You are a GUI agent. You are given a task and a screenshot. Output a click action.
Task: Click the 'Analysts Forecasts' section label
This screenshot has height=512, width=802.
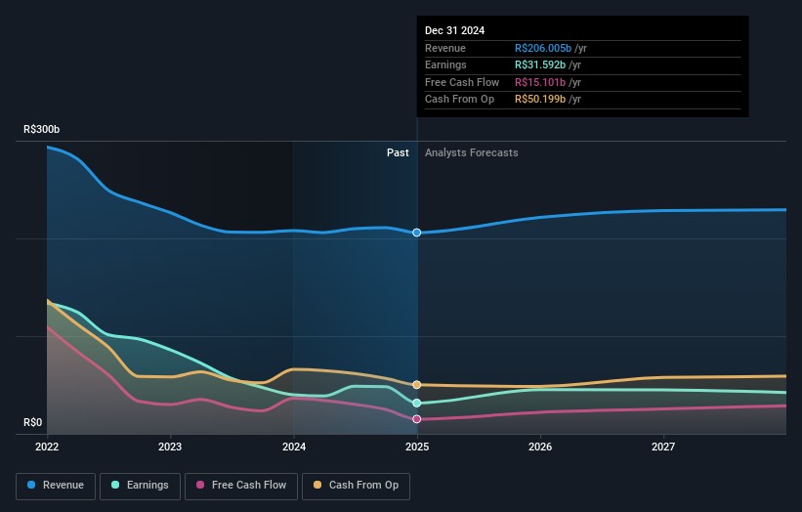pyautogui.click(x=471, y=153)
